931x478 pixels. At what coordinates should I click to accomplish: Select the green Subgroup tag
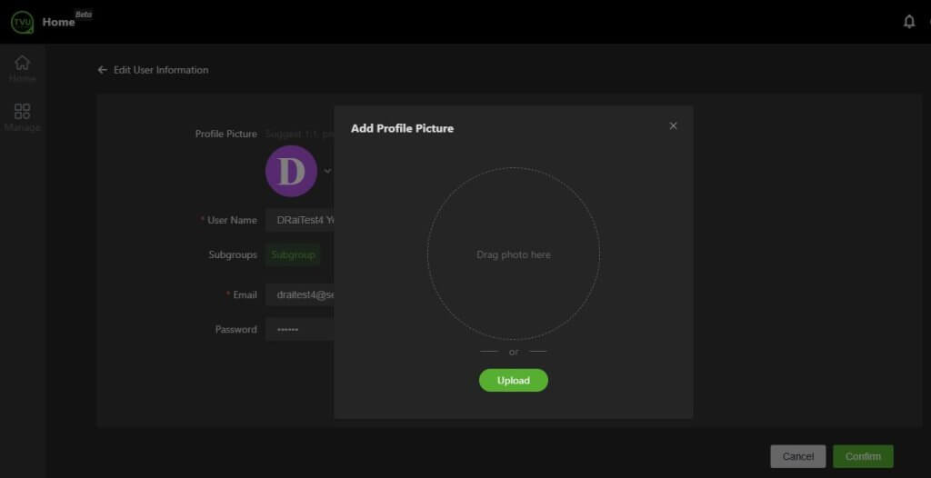[293, 255]
